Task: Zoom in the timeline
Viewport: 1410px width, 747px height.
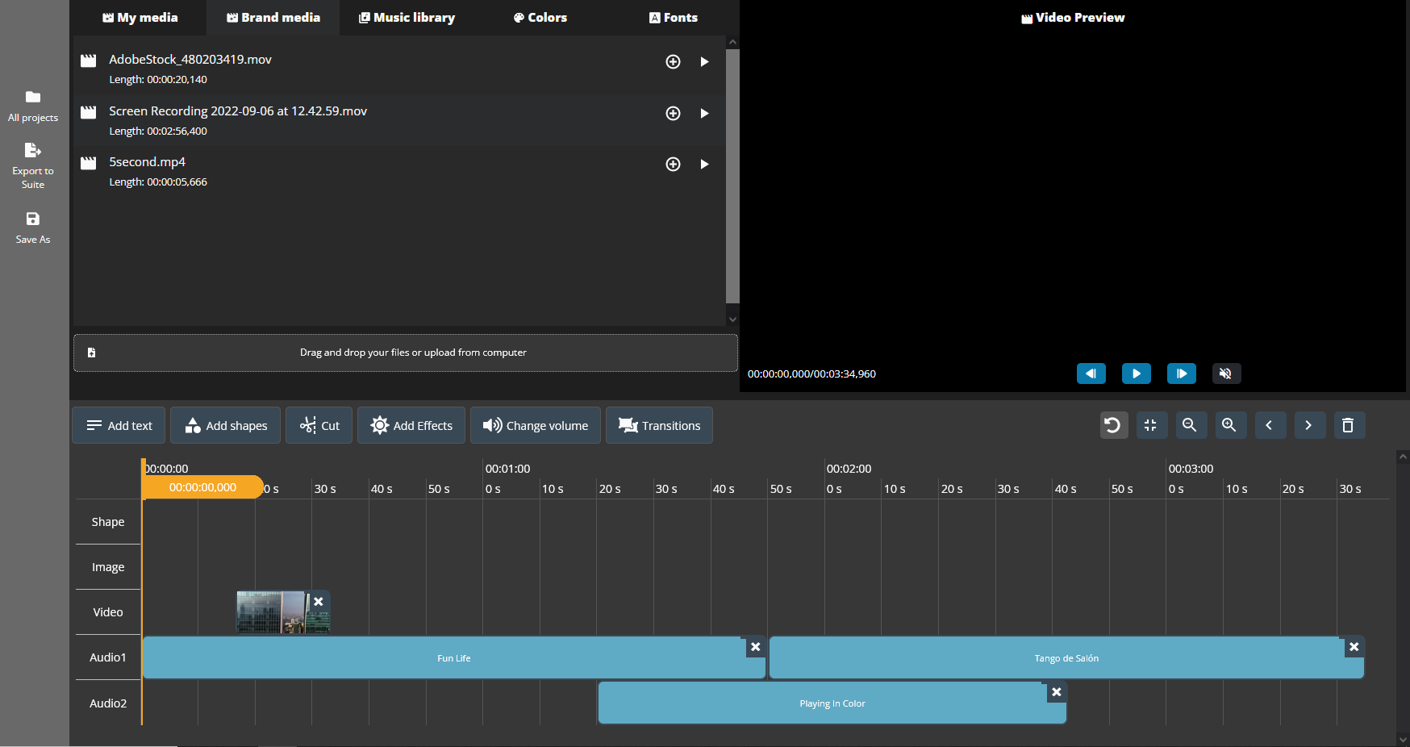Action: (x=1229, y=425)
